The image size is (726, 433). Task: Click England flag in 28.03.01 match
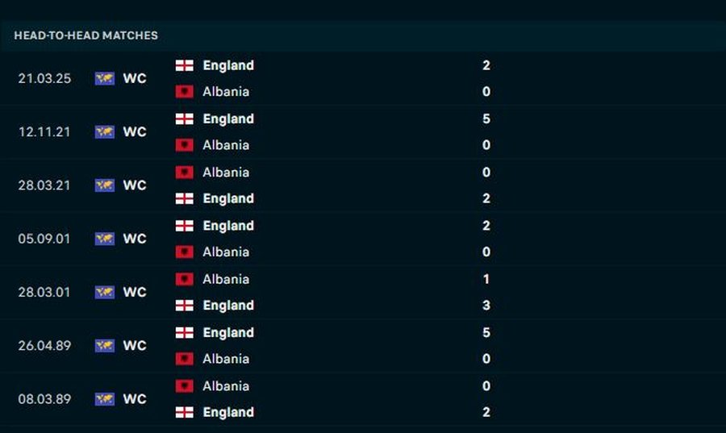tap(185, 306)
